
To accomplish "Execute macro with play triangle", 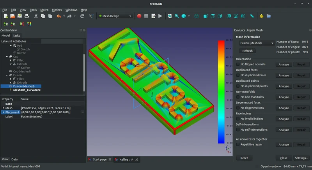I will click(160, 16).
